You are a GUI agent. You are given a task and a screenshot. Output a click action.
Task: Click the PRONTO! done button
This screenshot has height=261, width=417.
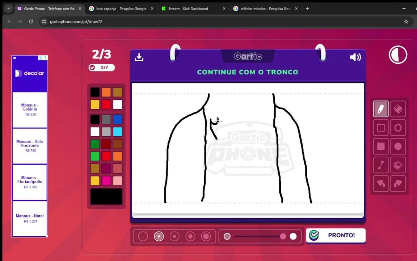[336, 235]
